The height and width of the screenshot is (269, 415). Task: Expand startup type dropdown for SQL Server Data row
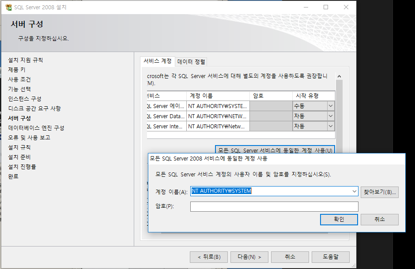pos(331,116)
